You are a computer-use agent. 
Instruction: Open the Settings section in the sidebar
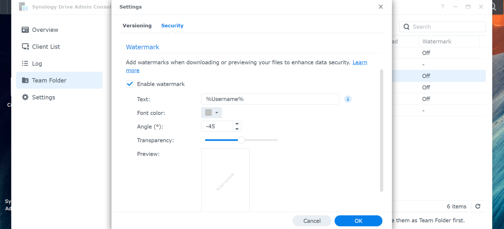coord(44,97)
